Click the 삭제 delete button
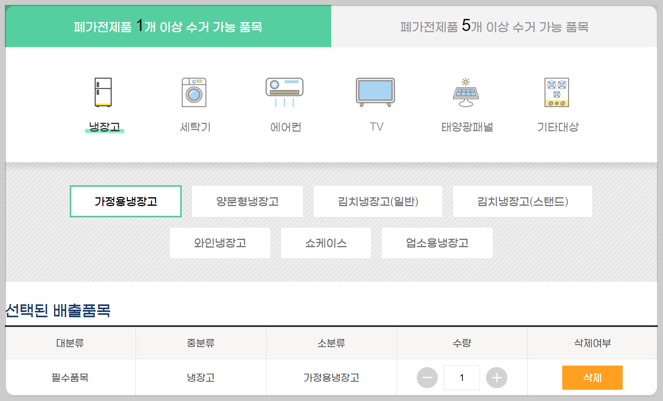 pyautogui.click(x=592, y=377)
